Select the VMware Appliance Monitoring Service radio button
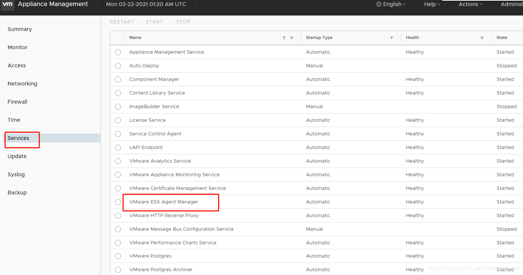 coord(118,175)
